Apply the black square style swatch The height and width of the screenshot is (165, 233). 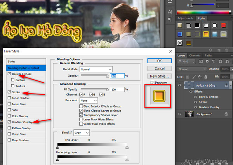point(197,25)
